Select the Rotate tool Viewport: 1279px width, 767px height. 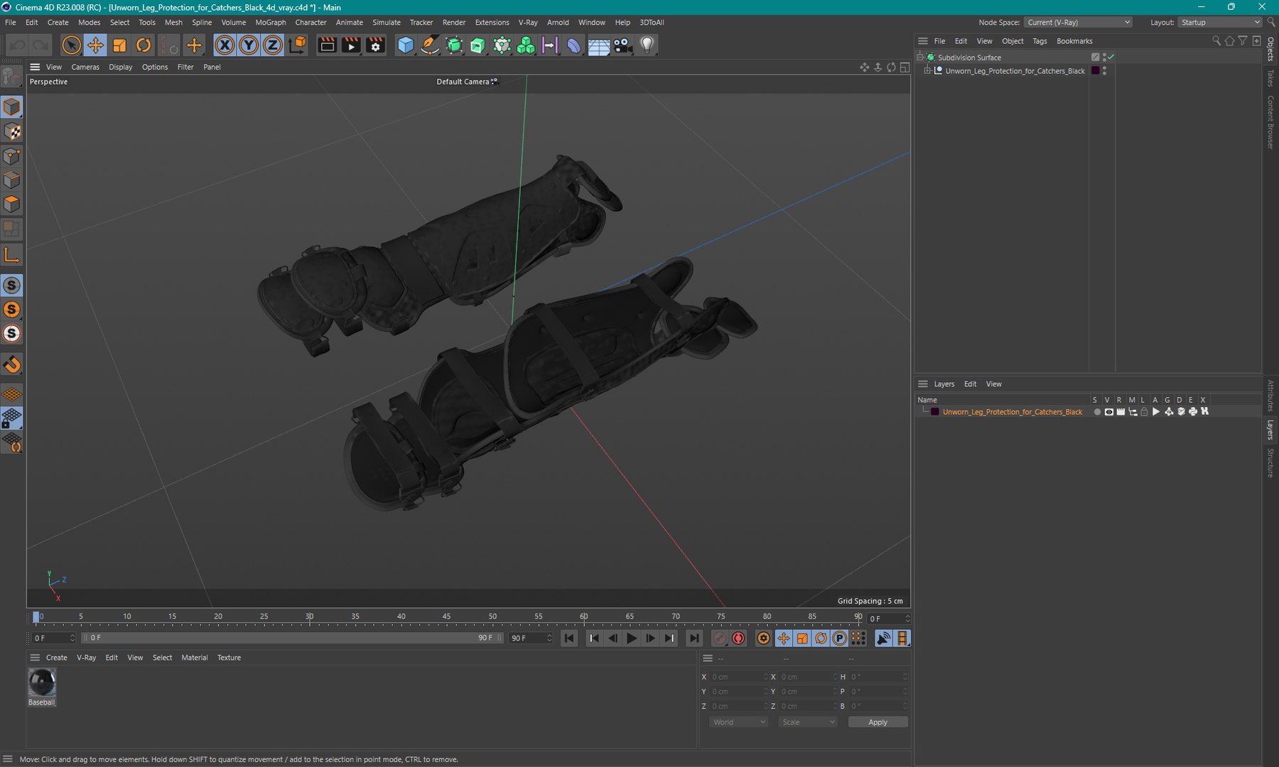point(144,45)
